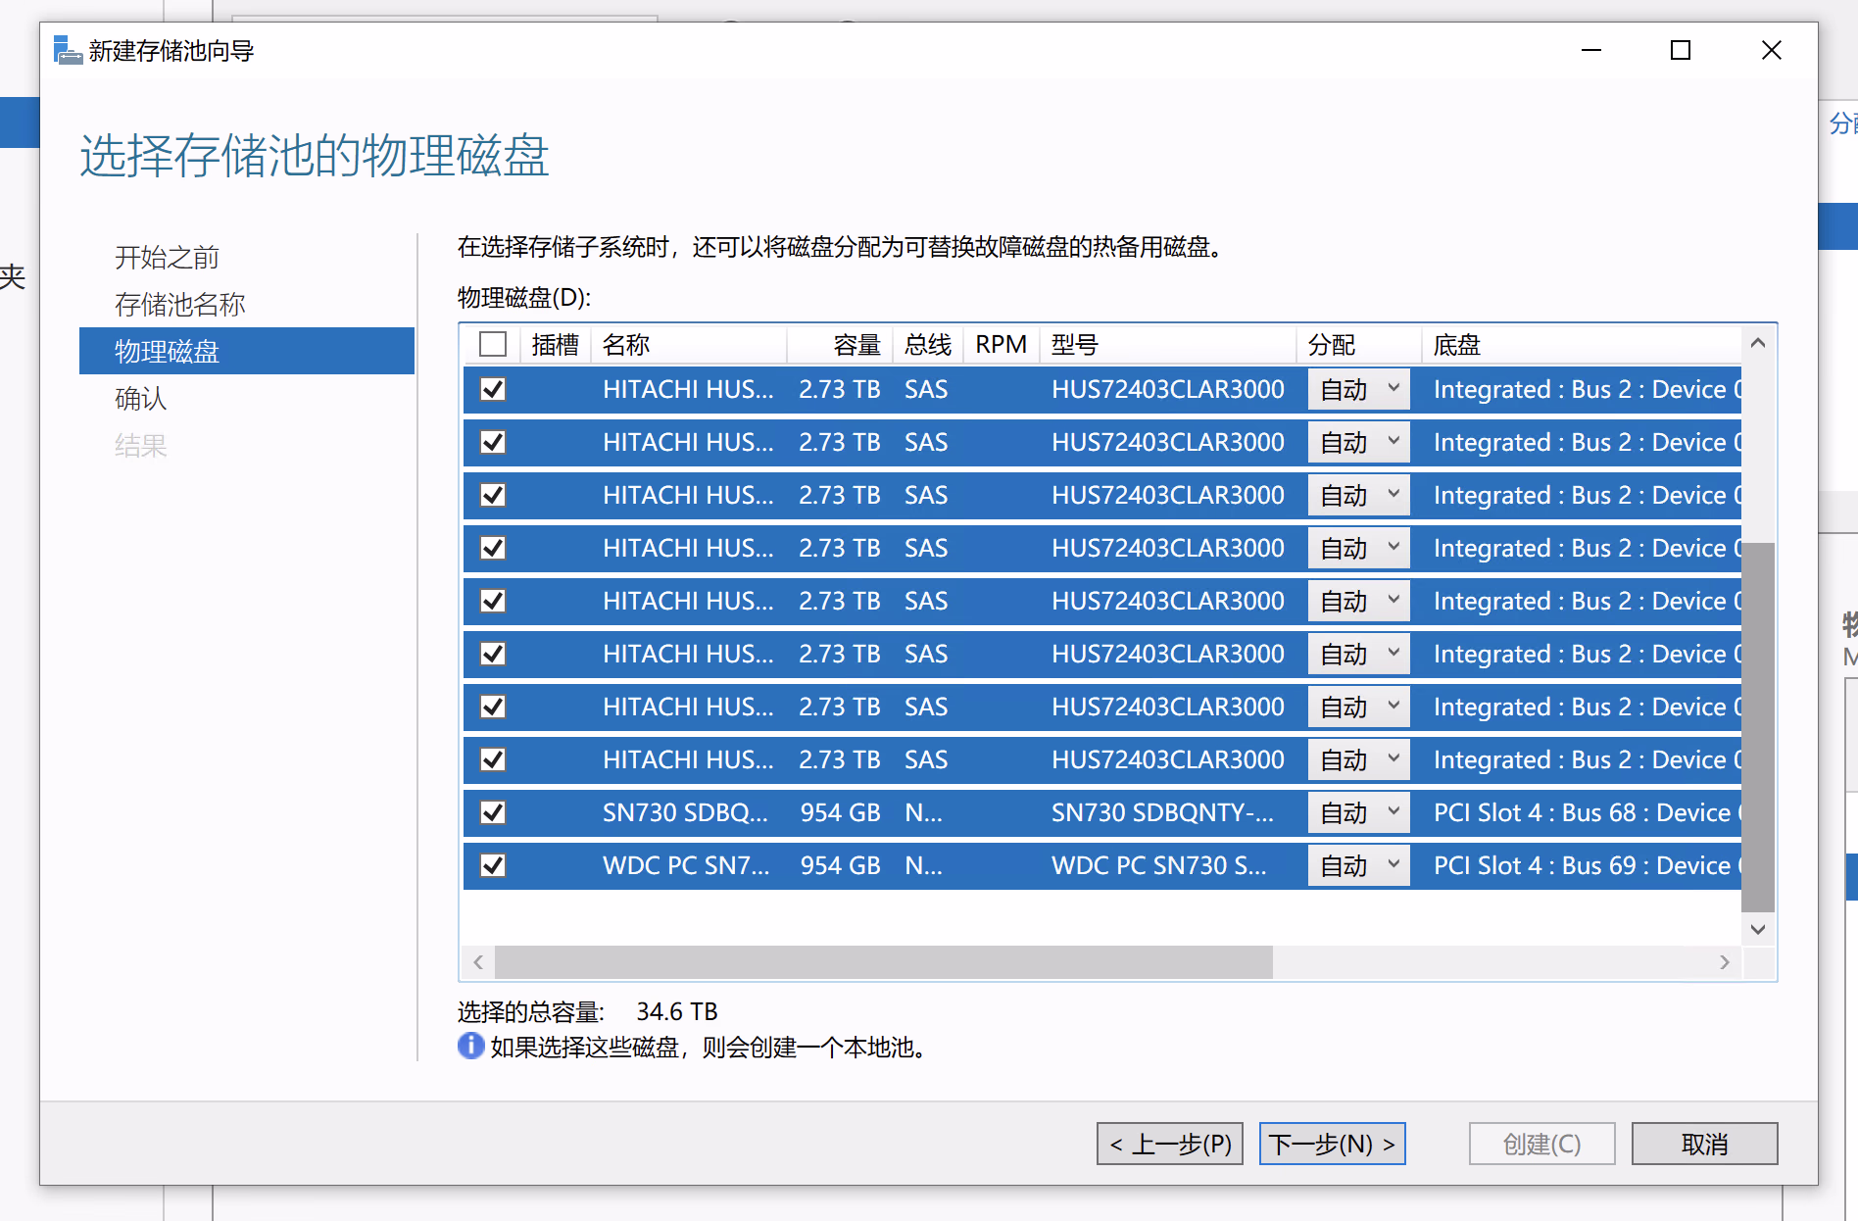Go to 开始之前 step in sidebar
The image size is (1858, 1221).
click(x=167, y=258)
